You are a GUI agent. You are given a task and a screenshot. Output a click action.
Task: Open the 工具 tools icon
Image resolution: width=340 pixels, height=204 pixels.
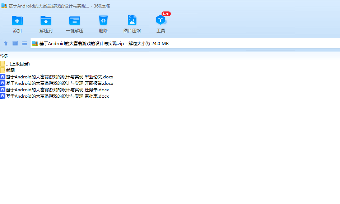[161, 20]
